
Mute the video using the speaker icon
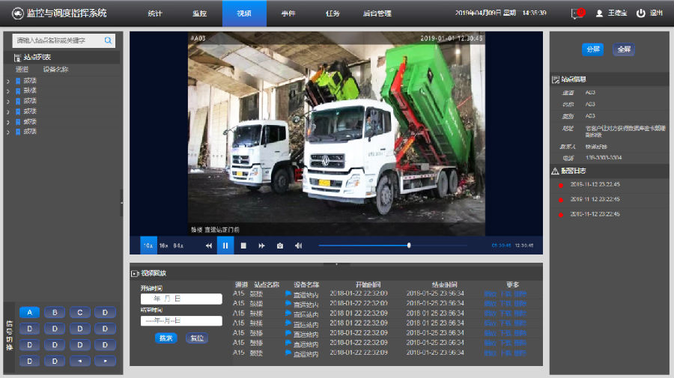(x=298, y=246)
